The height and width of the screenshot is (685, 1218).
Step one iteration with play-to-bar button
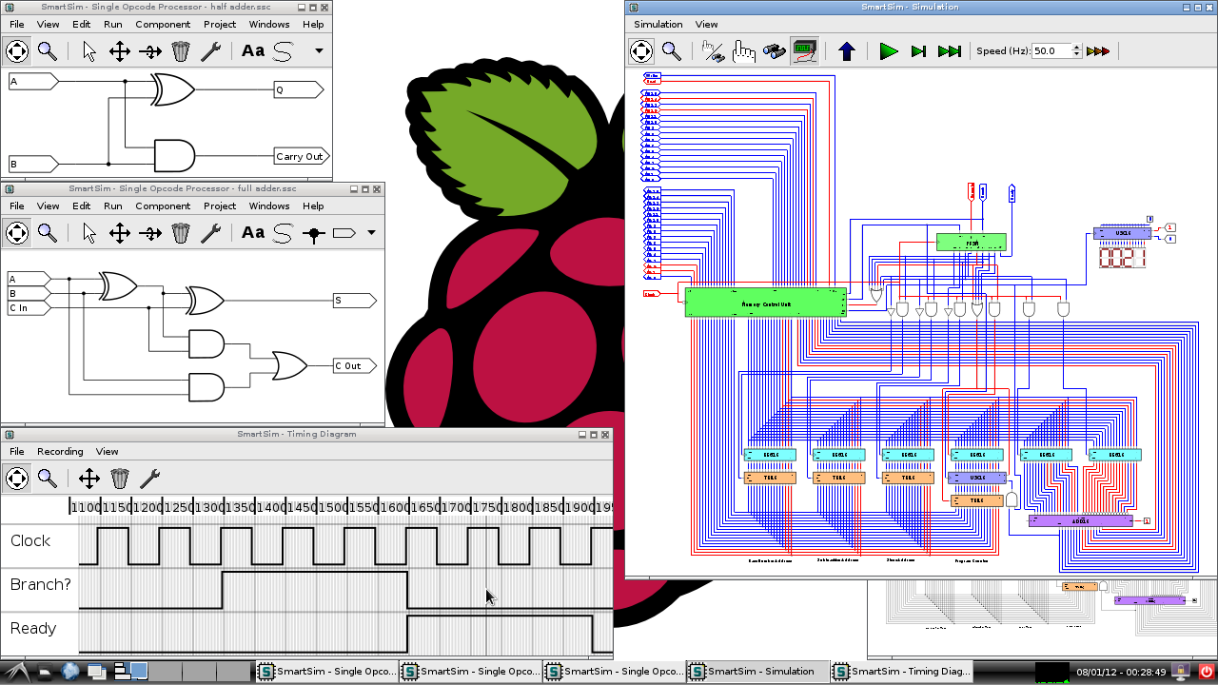tap(919, 50)
